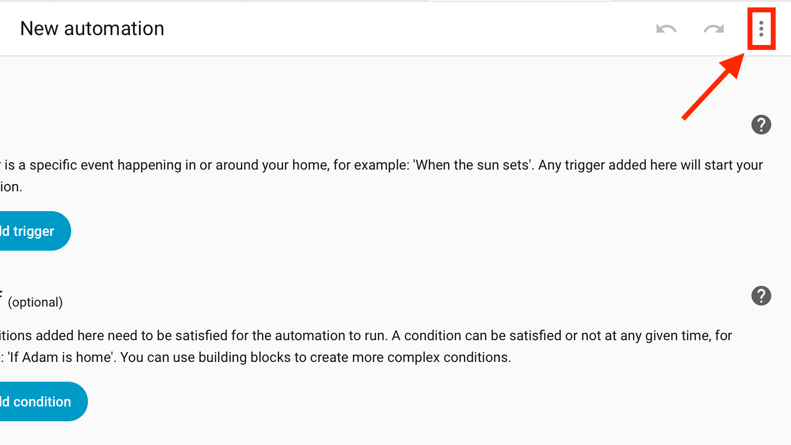Open help for the trigger section
791x445 pixels.
761,125
